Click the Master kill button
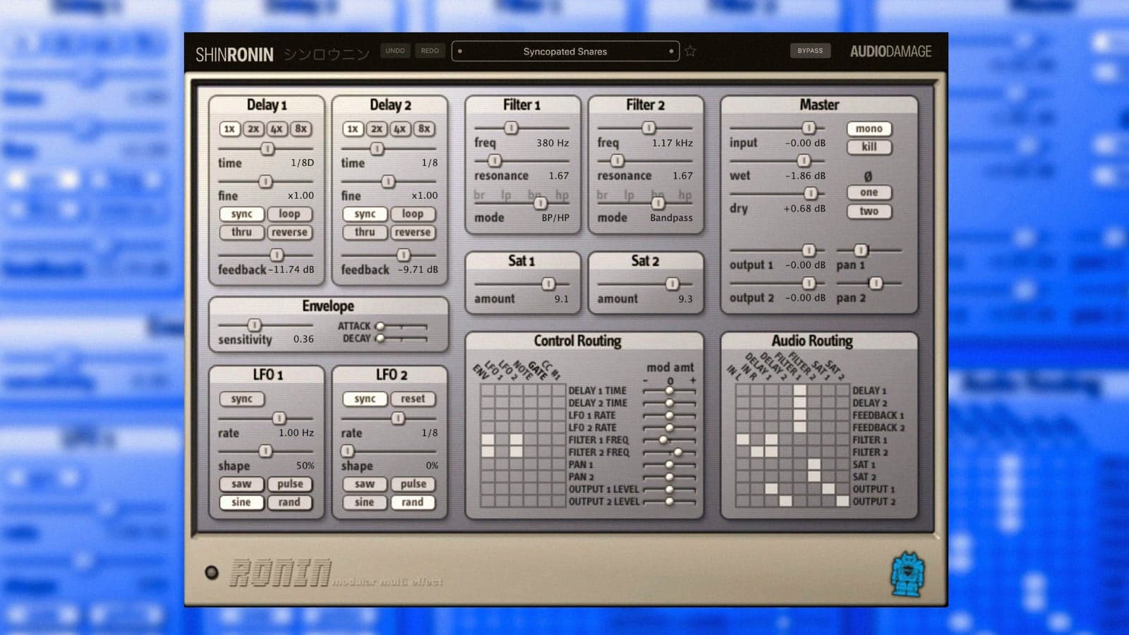 869,147
